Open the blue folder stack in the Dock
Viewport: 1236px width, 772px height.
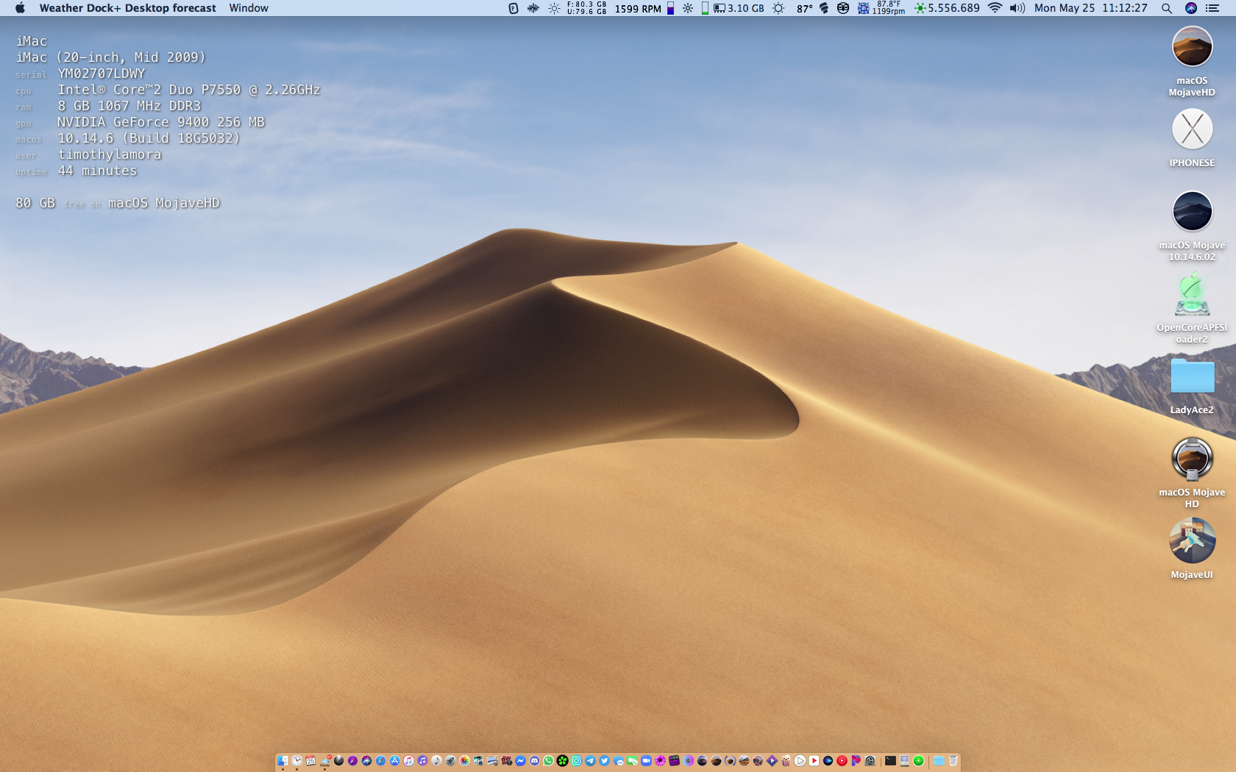(x=940, y=761)
